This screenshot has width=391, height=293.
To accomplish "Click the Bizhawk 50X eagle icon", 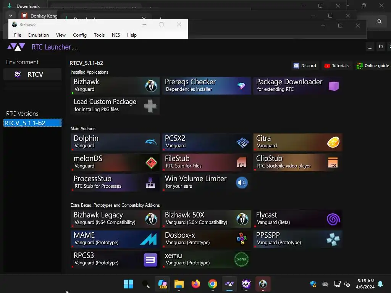I will coord(242,219).
